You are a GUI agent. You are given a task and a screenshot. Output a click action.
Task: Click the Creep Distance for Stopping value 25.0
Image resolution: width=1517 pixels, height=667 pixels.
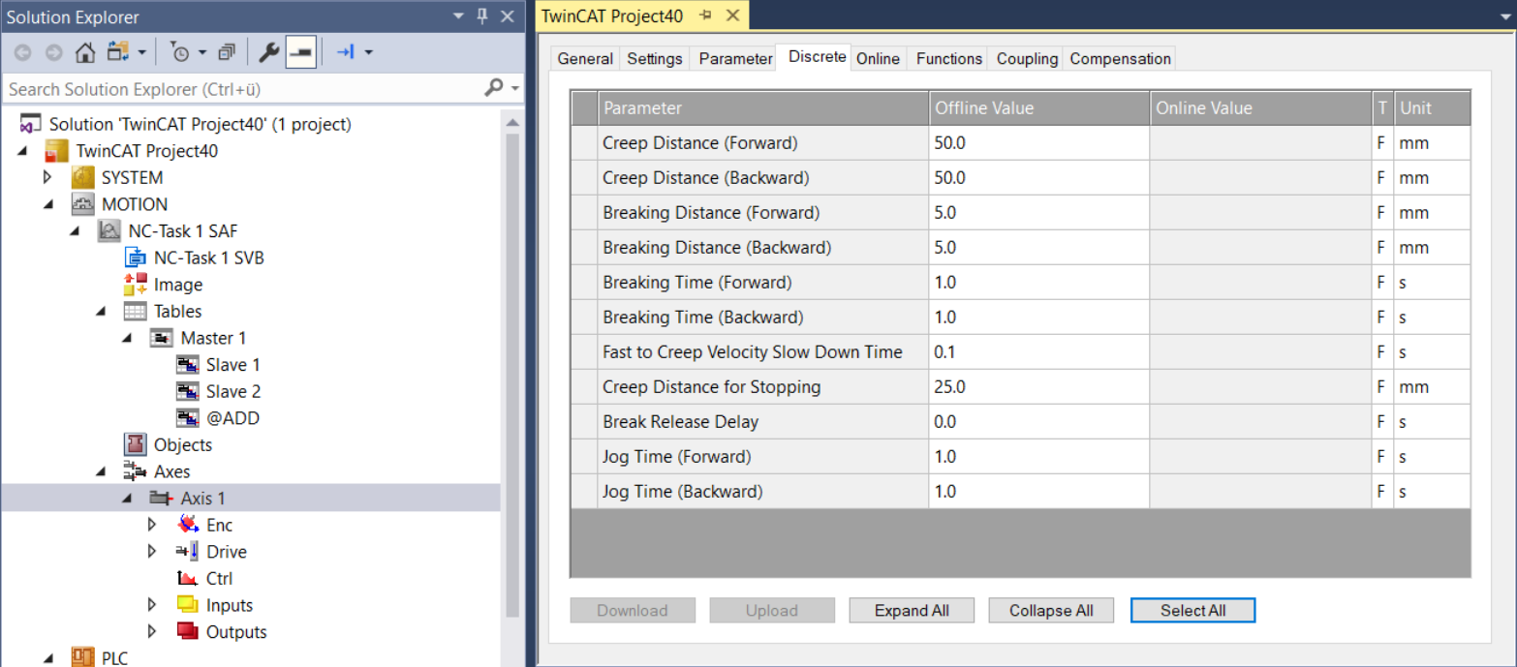tap(1038, 387)
